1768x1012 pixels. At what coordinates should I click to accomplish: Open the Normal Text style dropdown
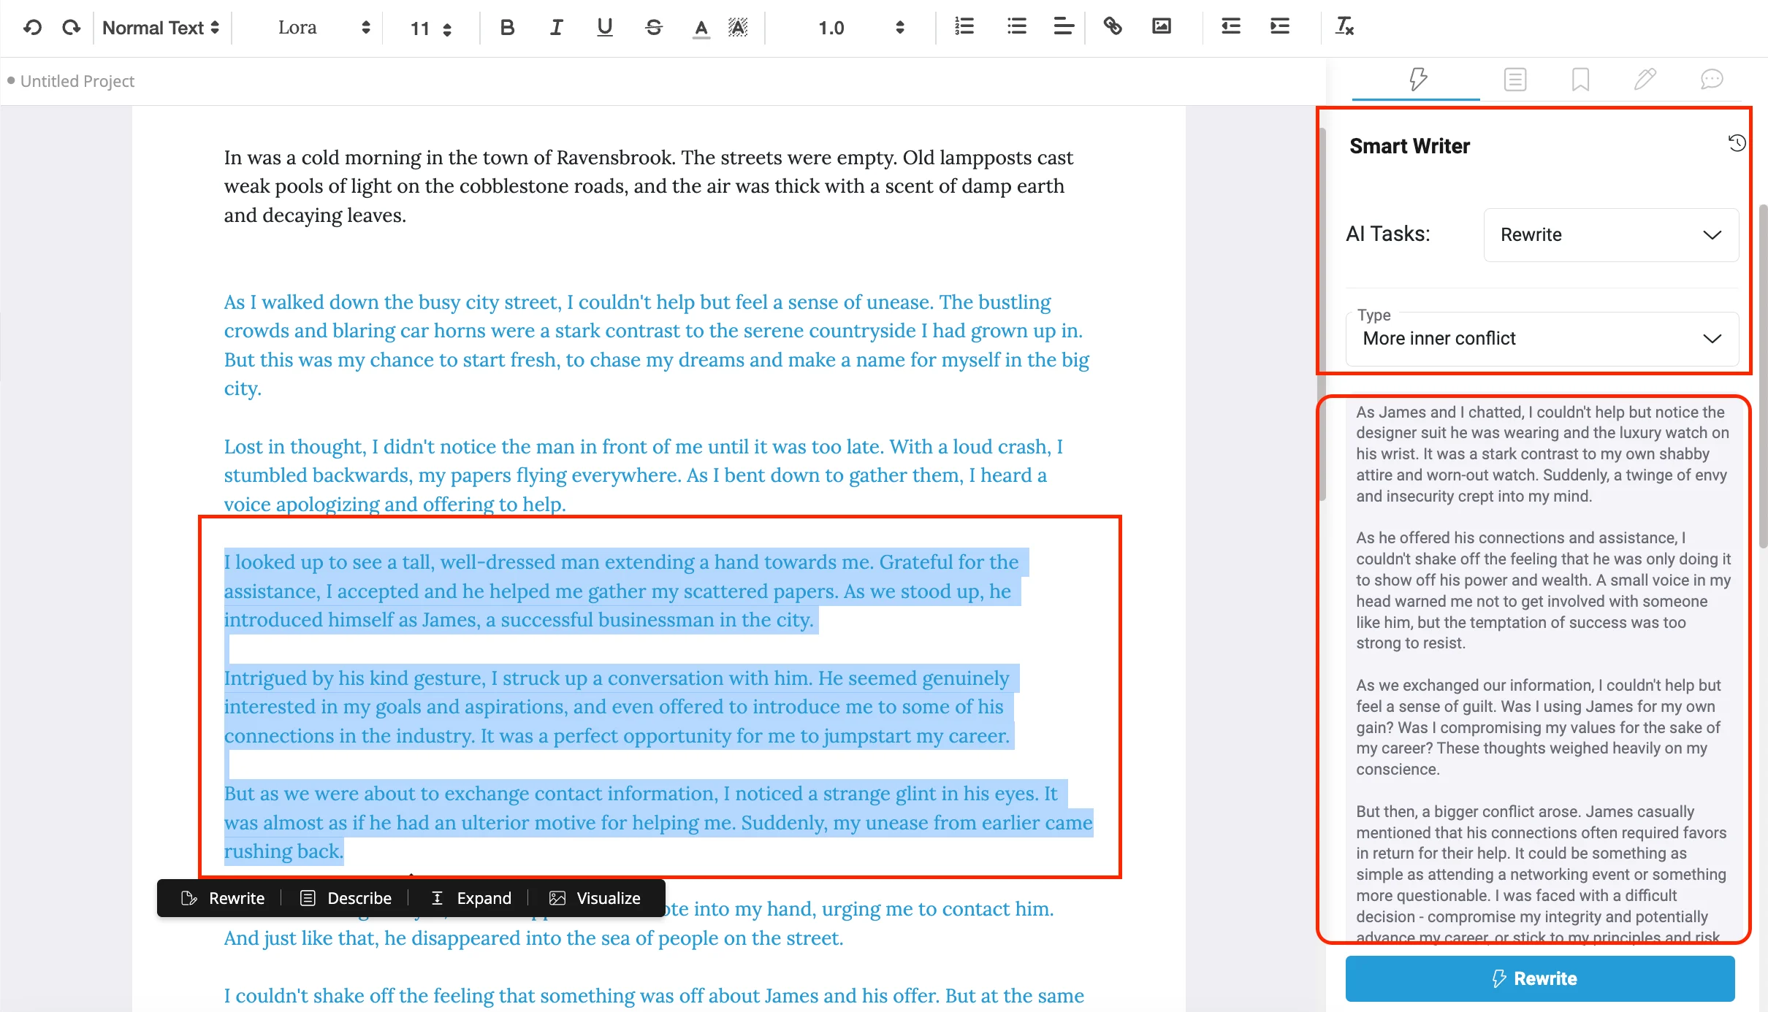click(161, 28)
